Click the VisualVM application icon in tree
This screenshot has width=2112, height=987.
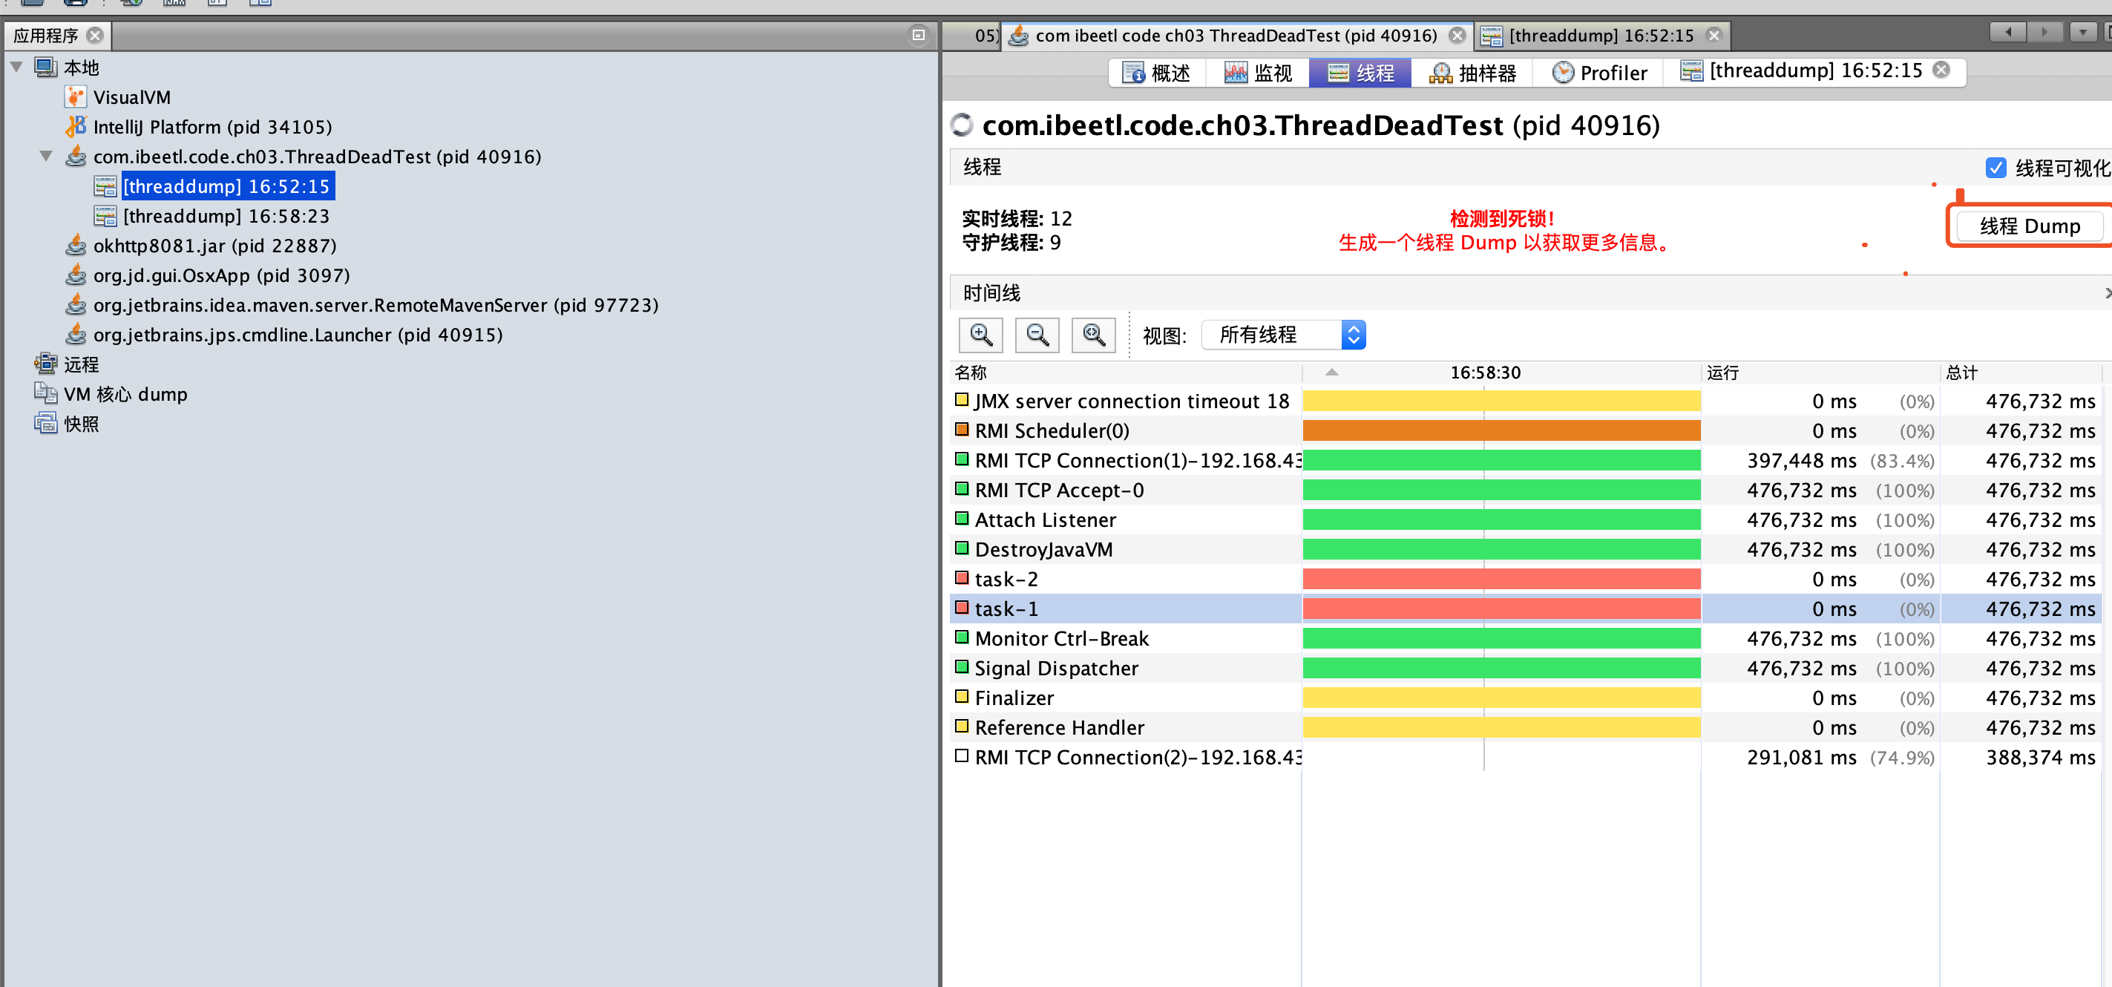point(76,97)
